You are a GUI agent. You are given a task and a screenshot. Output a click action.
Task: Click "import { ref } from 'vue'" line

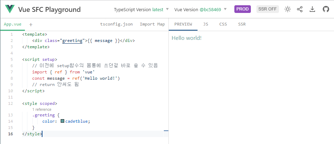pyautogui.click(x=64, y=72)
